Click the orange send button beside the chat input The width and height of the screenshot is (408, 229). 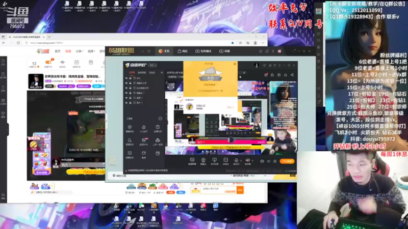[240, 190]
